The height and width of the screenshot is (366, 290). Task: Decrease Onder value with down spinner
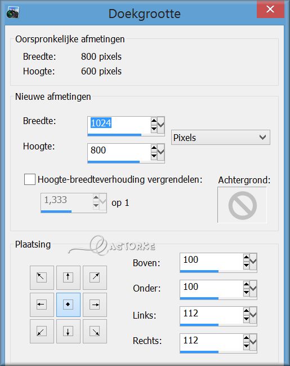(x=246, y=293)
